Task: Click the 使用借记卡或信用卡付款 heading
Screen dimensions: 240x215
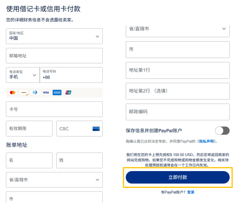Action: click(43, 9)
